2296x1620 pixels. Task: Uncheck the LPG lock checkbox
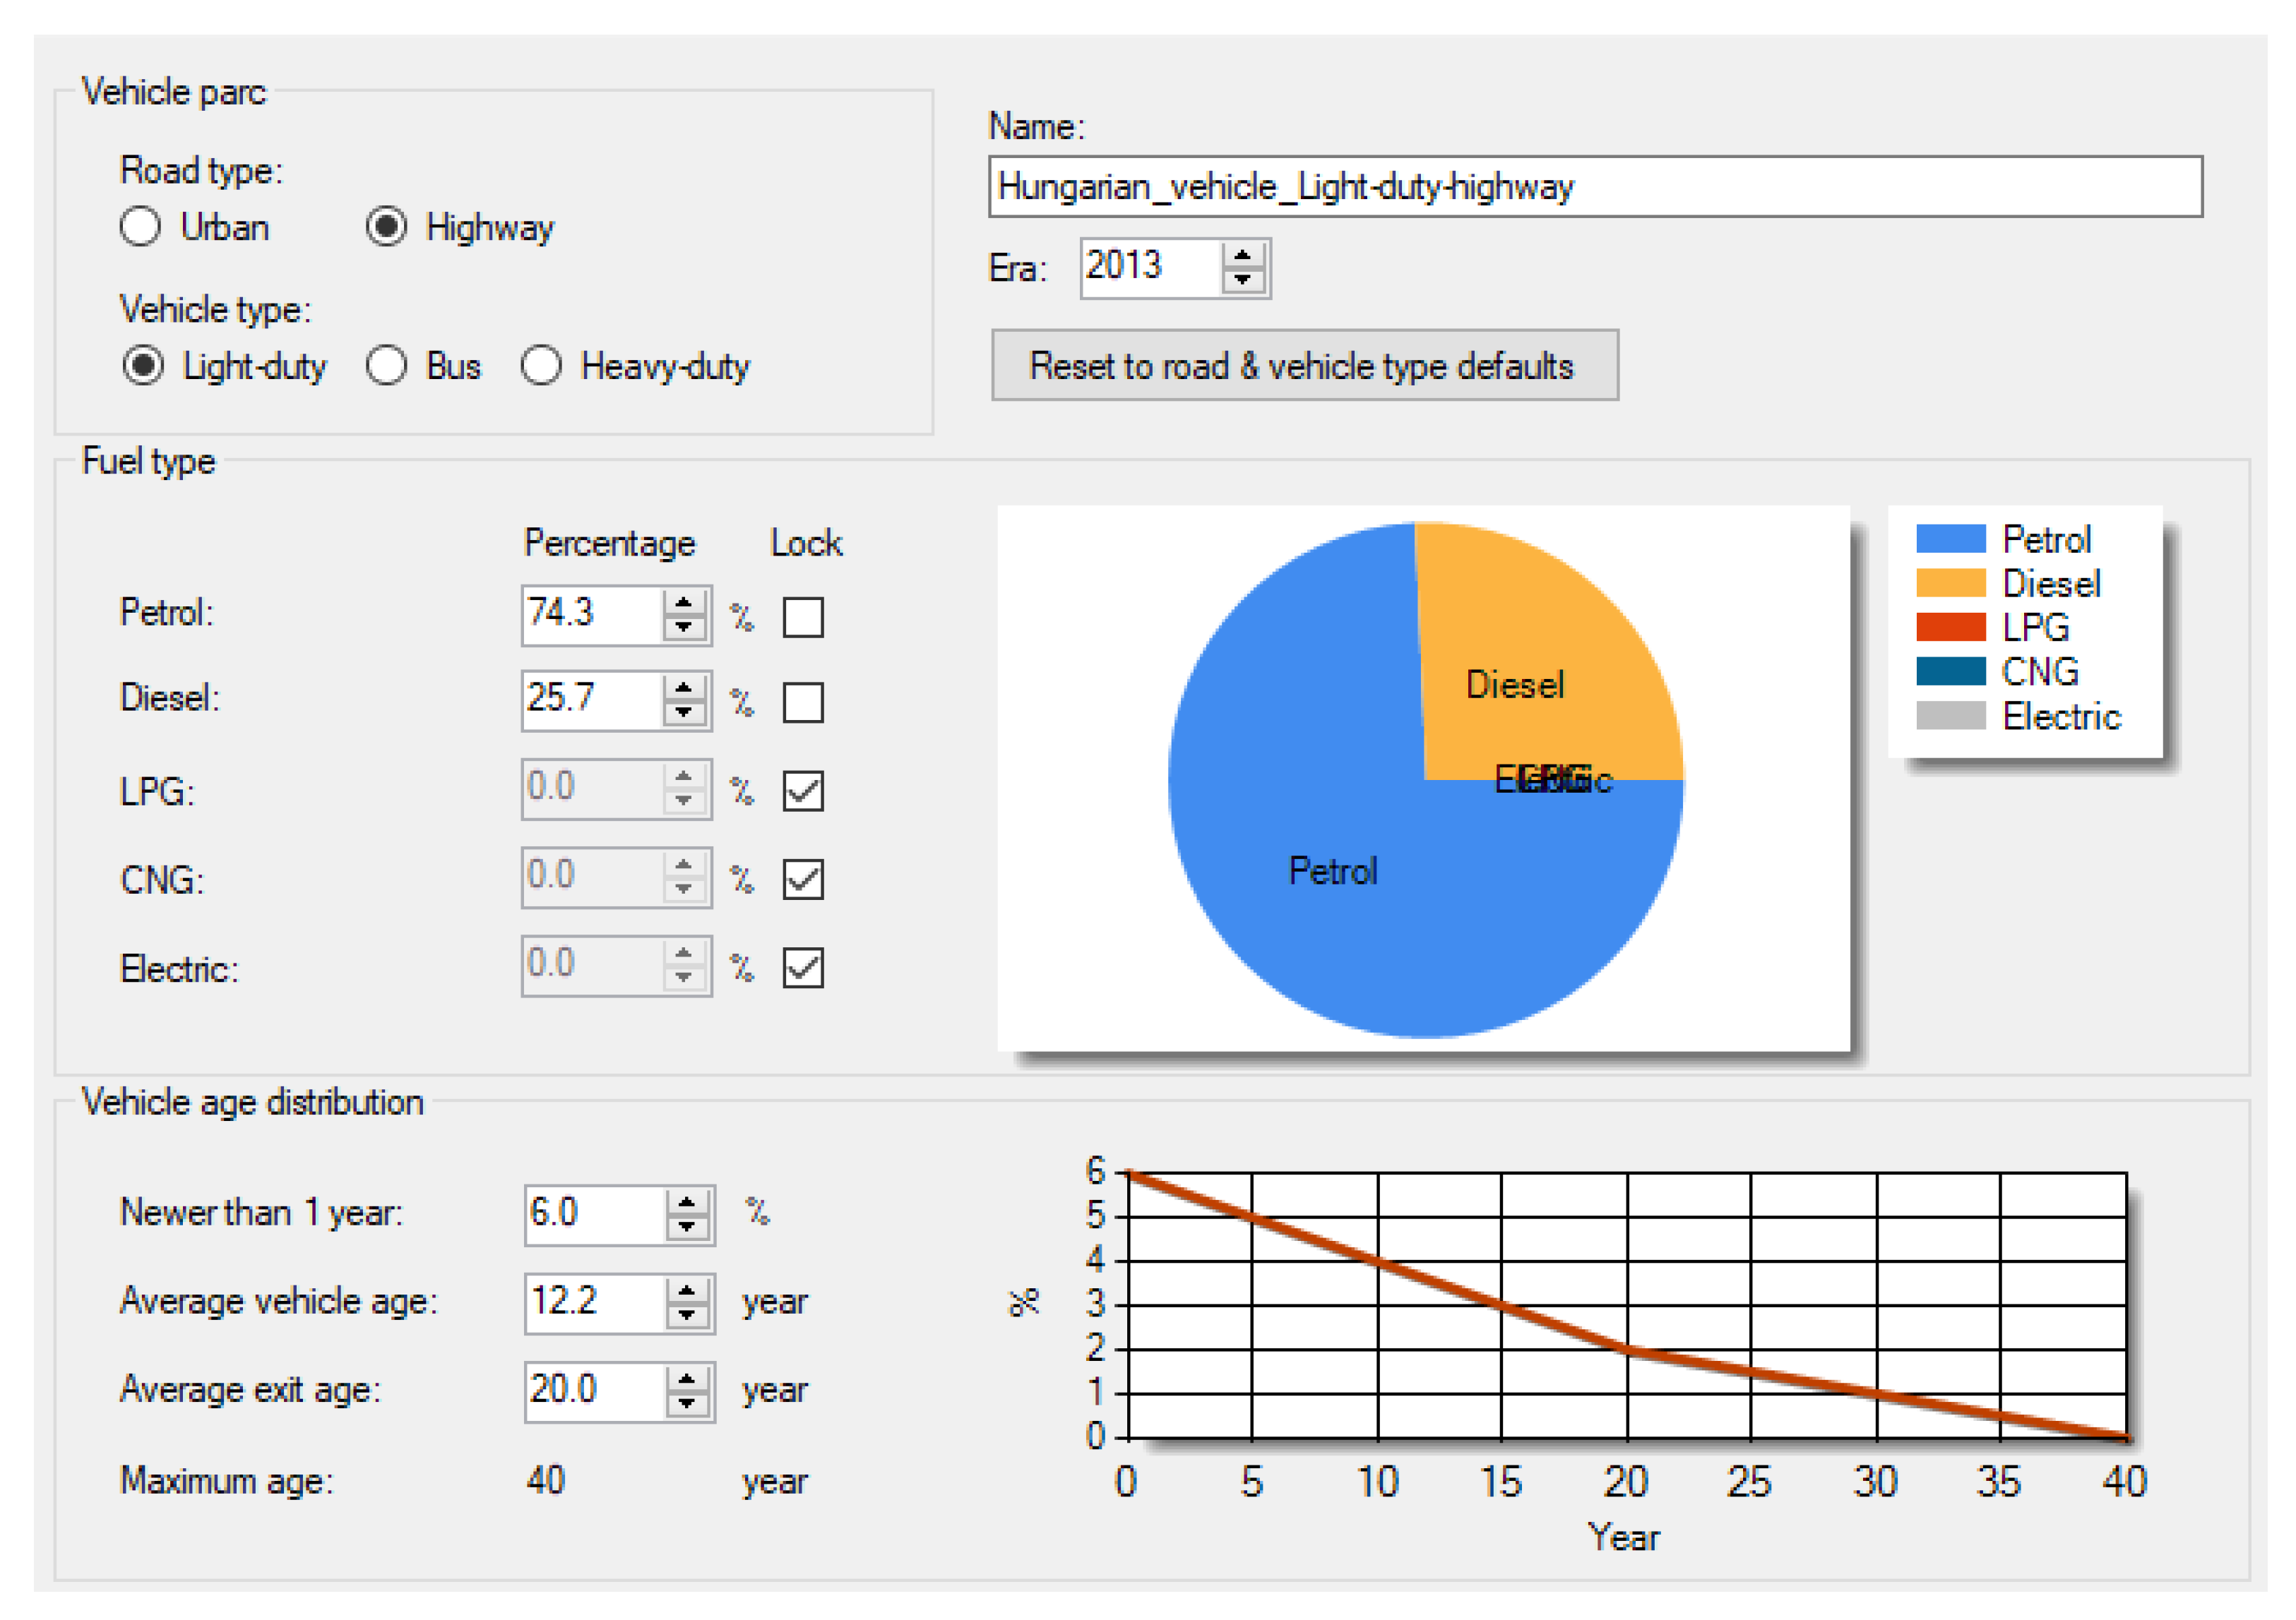[803, 791]
